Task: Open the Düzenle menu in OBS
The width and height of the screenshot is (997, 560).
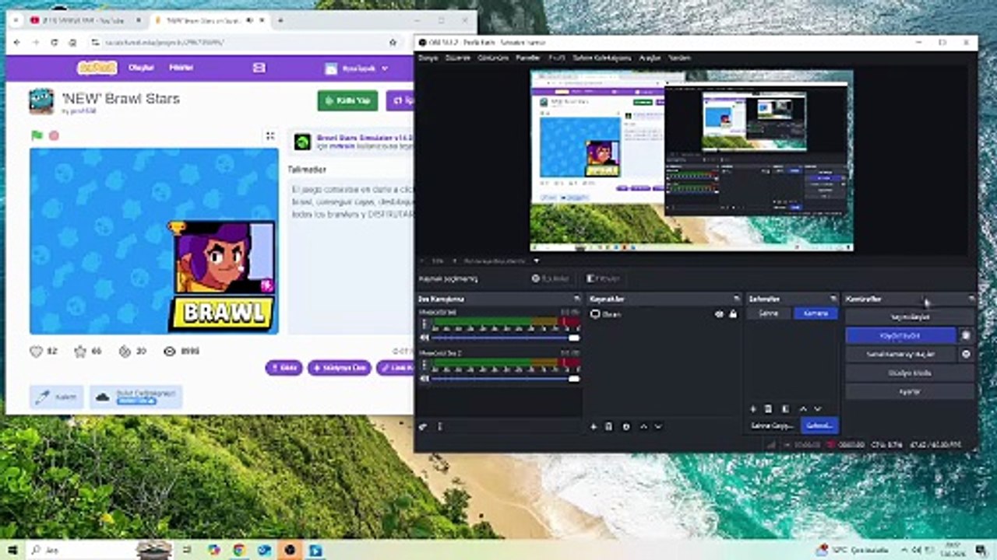Action: tap(458, 58)
